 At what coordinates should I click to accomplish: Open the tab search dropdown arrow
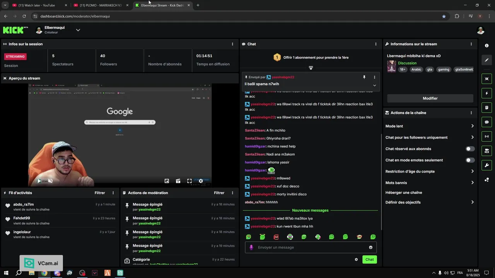[x=5, y=5]
